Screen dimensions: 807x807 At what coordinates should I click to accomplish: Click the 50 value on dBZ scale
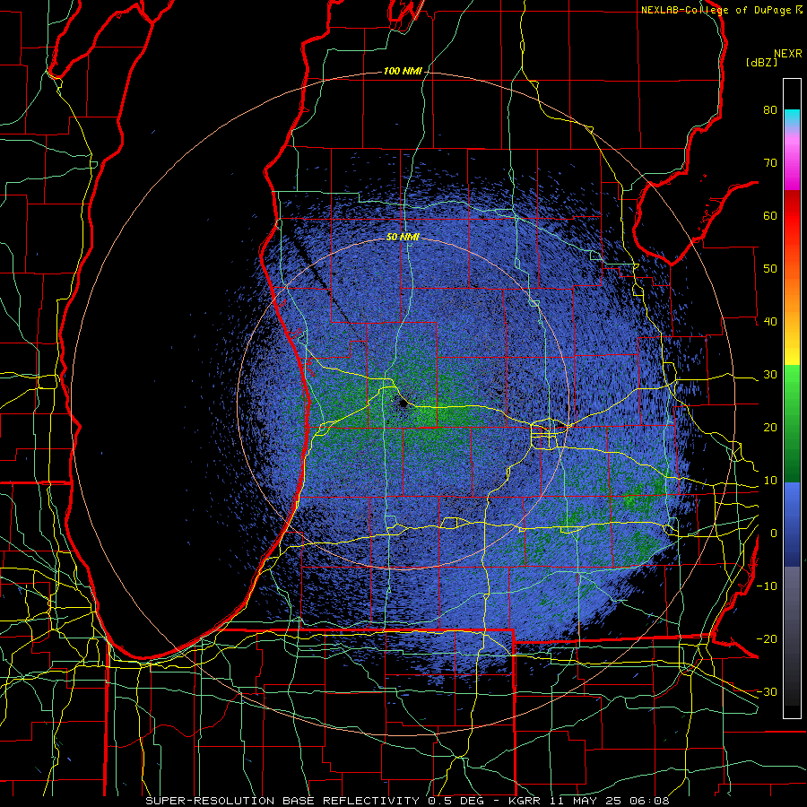click(770, 269)
